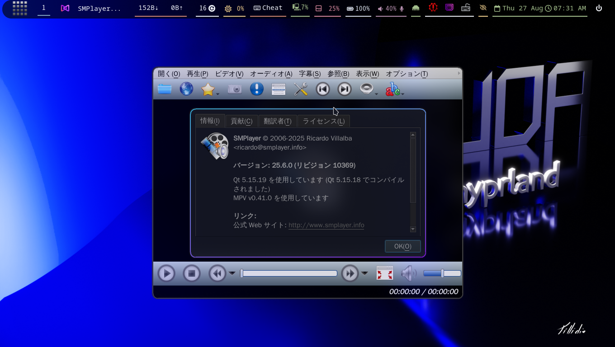Open the playlist window icon
Viewport: 615px width, 347px height.
(279, 89)
